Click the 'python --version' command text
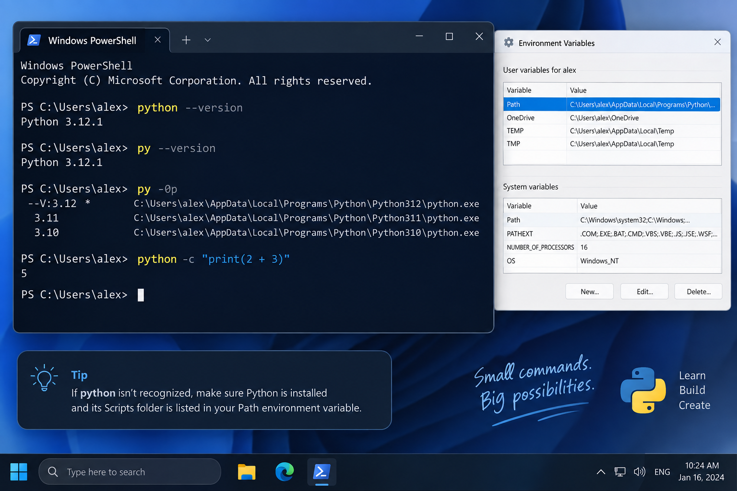This screenshot has width=737, height=491. tap(190, 108)
